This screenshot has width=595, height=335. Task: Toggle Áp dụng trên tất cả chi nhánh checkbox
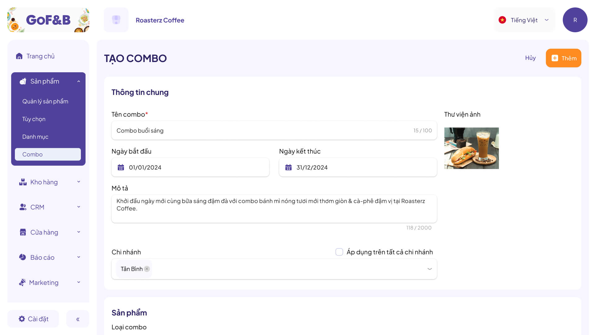point(339,252)
